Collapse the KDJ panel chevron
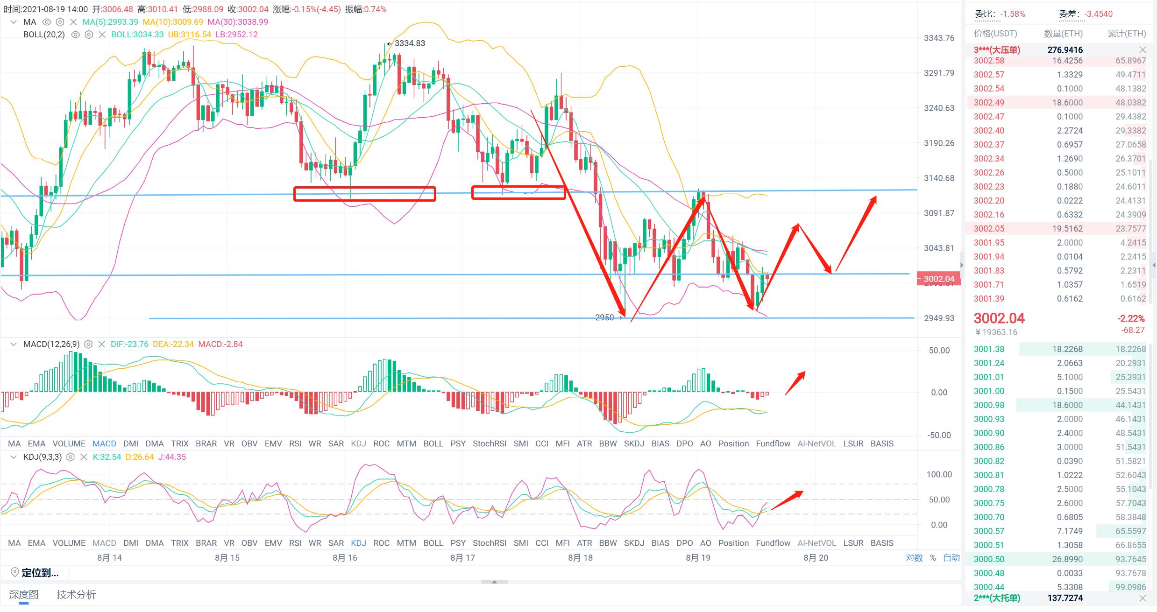The image size is (1157, 612). click(x=14, y=457)
